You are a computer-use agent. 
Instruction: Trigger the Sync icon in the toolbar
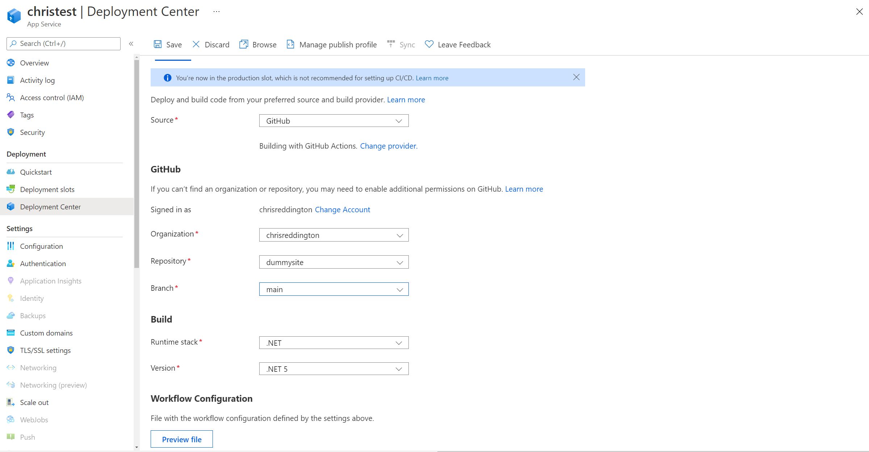391,44
